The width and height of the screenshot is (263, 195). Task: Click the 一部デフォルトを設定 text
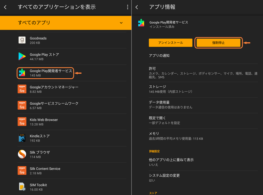[x=164, y=123]
